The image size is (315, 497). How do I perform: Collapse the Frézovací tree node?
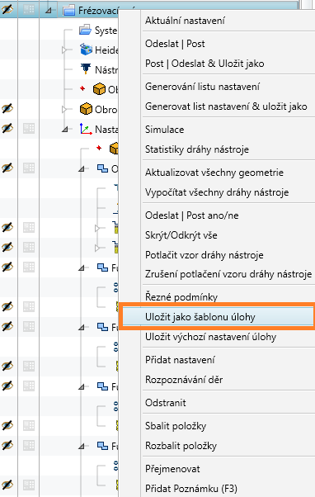click(x=49, y=11)
